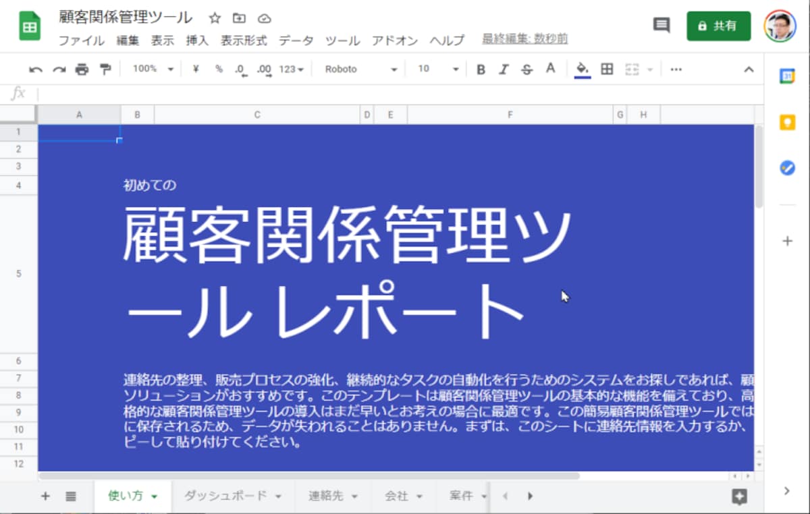
Task: Open Google Keep side panel
Action: click(x=787, y=122)
